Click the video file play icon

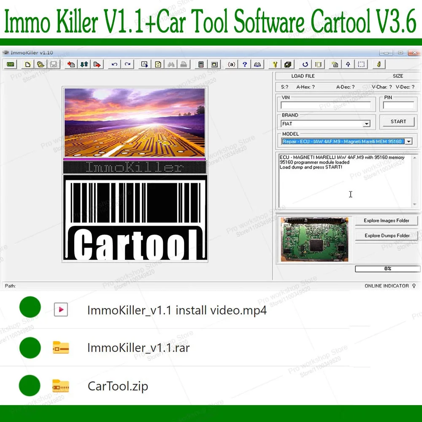tap(61, 309)
